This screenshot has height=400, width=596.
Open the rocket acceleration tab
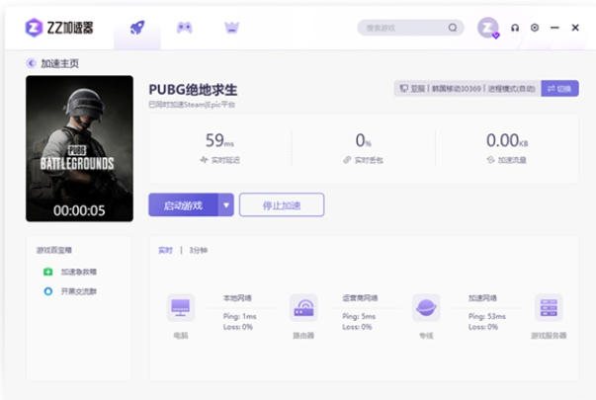[x=137, y=28]
